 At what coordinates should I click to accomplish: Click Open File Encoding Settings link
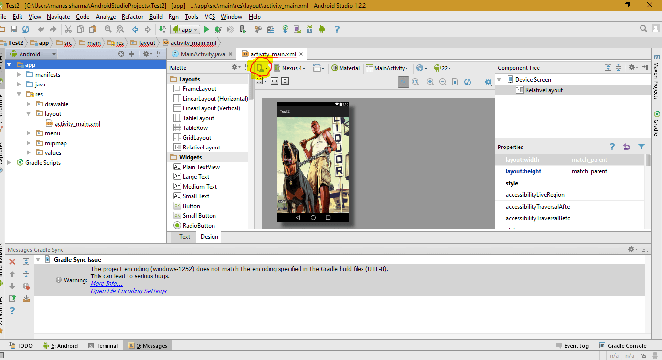point(128,291)
